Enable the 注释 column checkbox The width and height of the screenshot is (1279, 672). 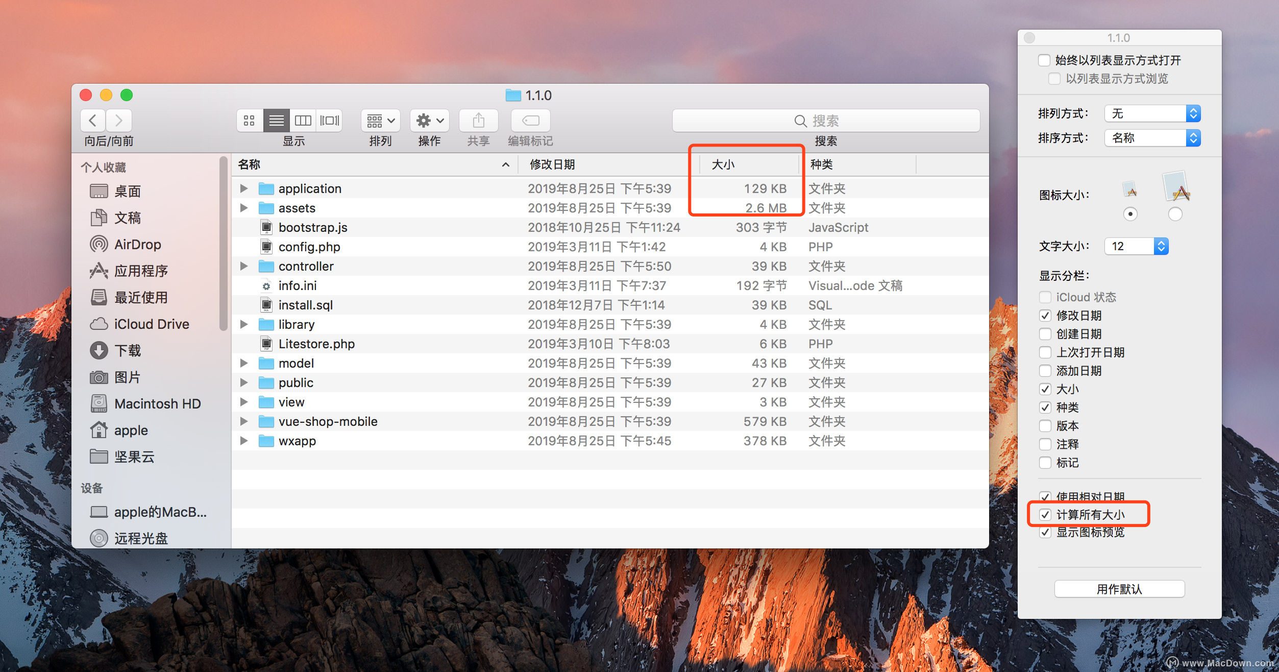1045,444
